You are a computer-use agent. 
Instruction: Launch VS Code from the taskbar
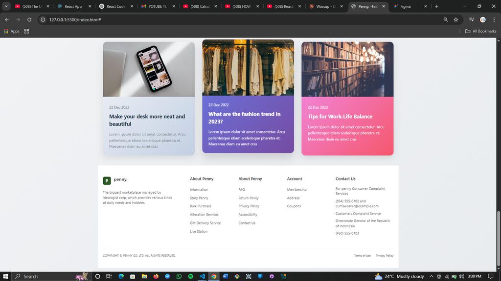click(x=202, y=276)
